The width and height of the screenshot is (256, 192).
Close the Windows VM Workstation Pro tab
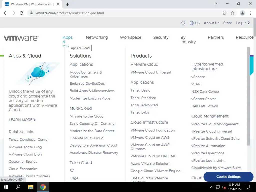(58, 4)
